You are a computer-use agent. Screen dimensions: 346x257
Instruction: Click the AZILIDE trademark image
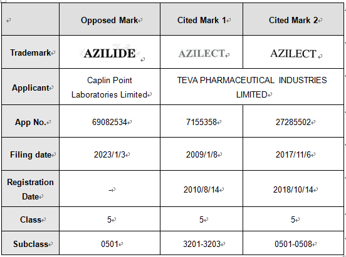coord(110,53)
